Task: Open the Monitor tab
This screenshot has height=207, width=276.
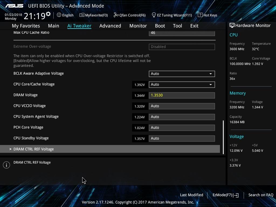Action: point(138,26)
